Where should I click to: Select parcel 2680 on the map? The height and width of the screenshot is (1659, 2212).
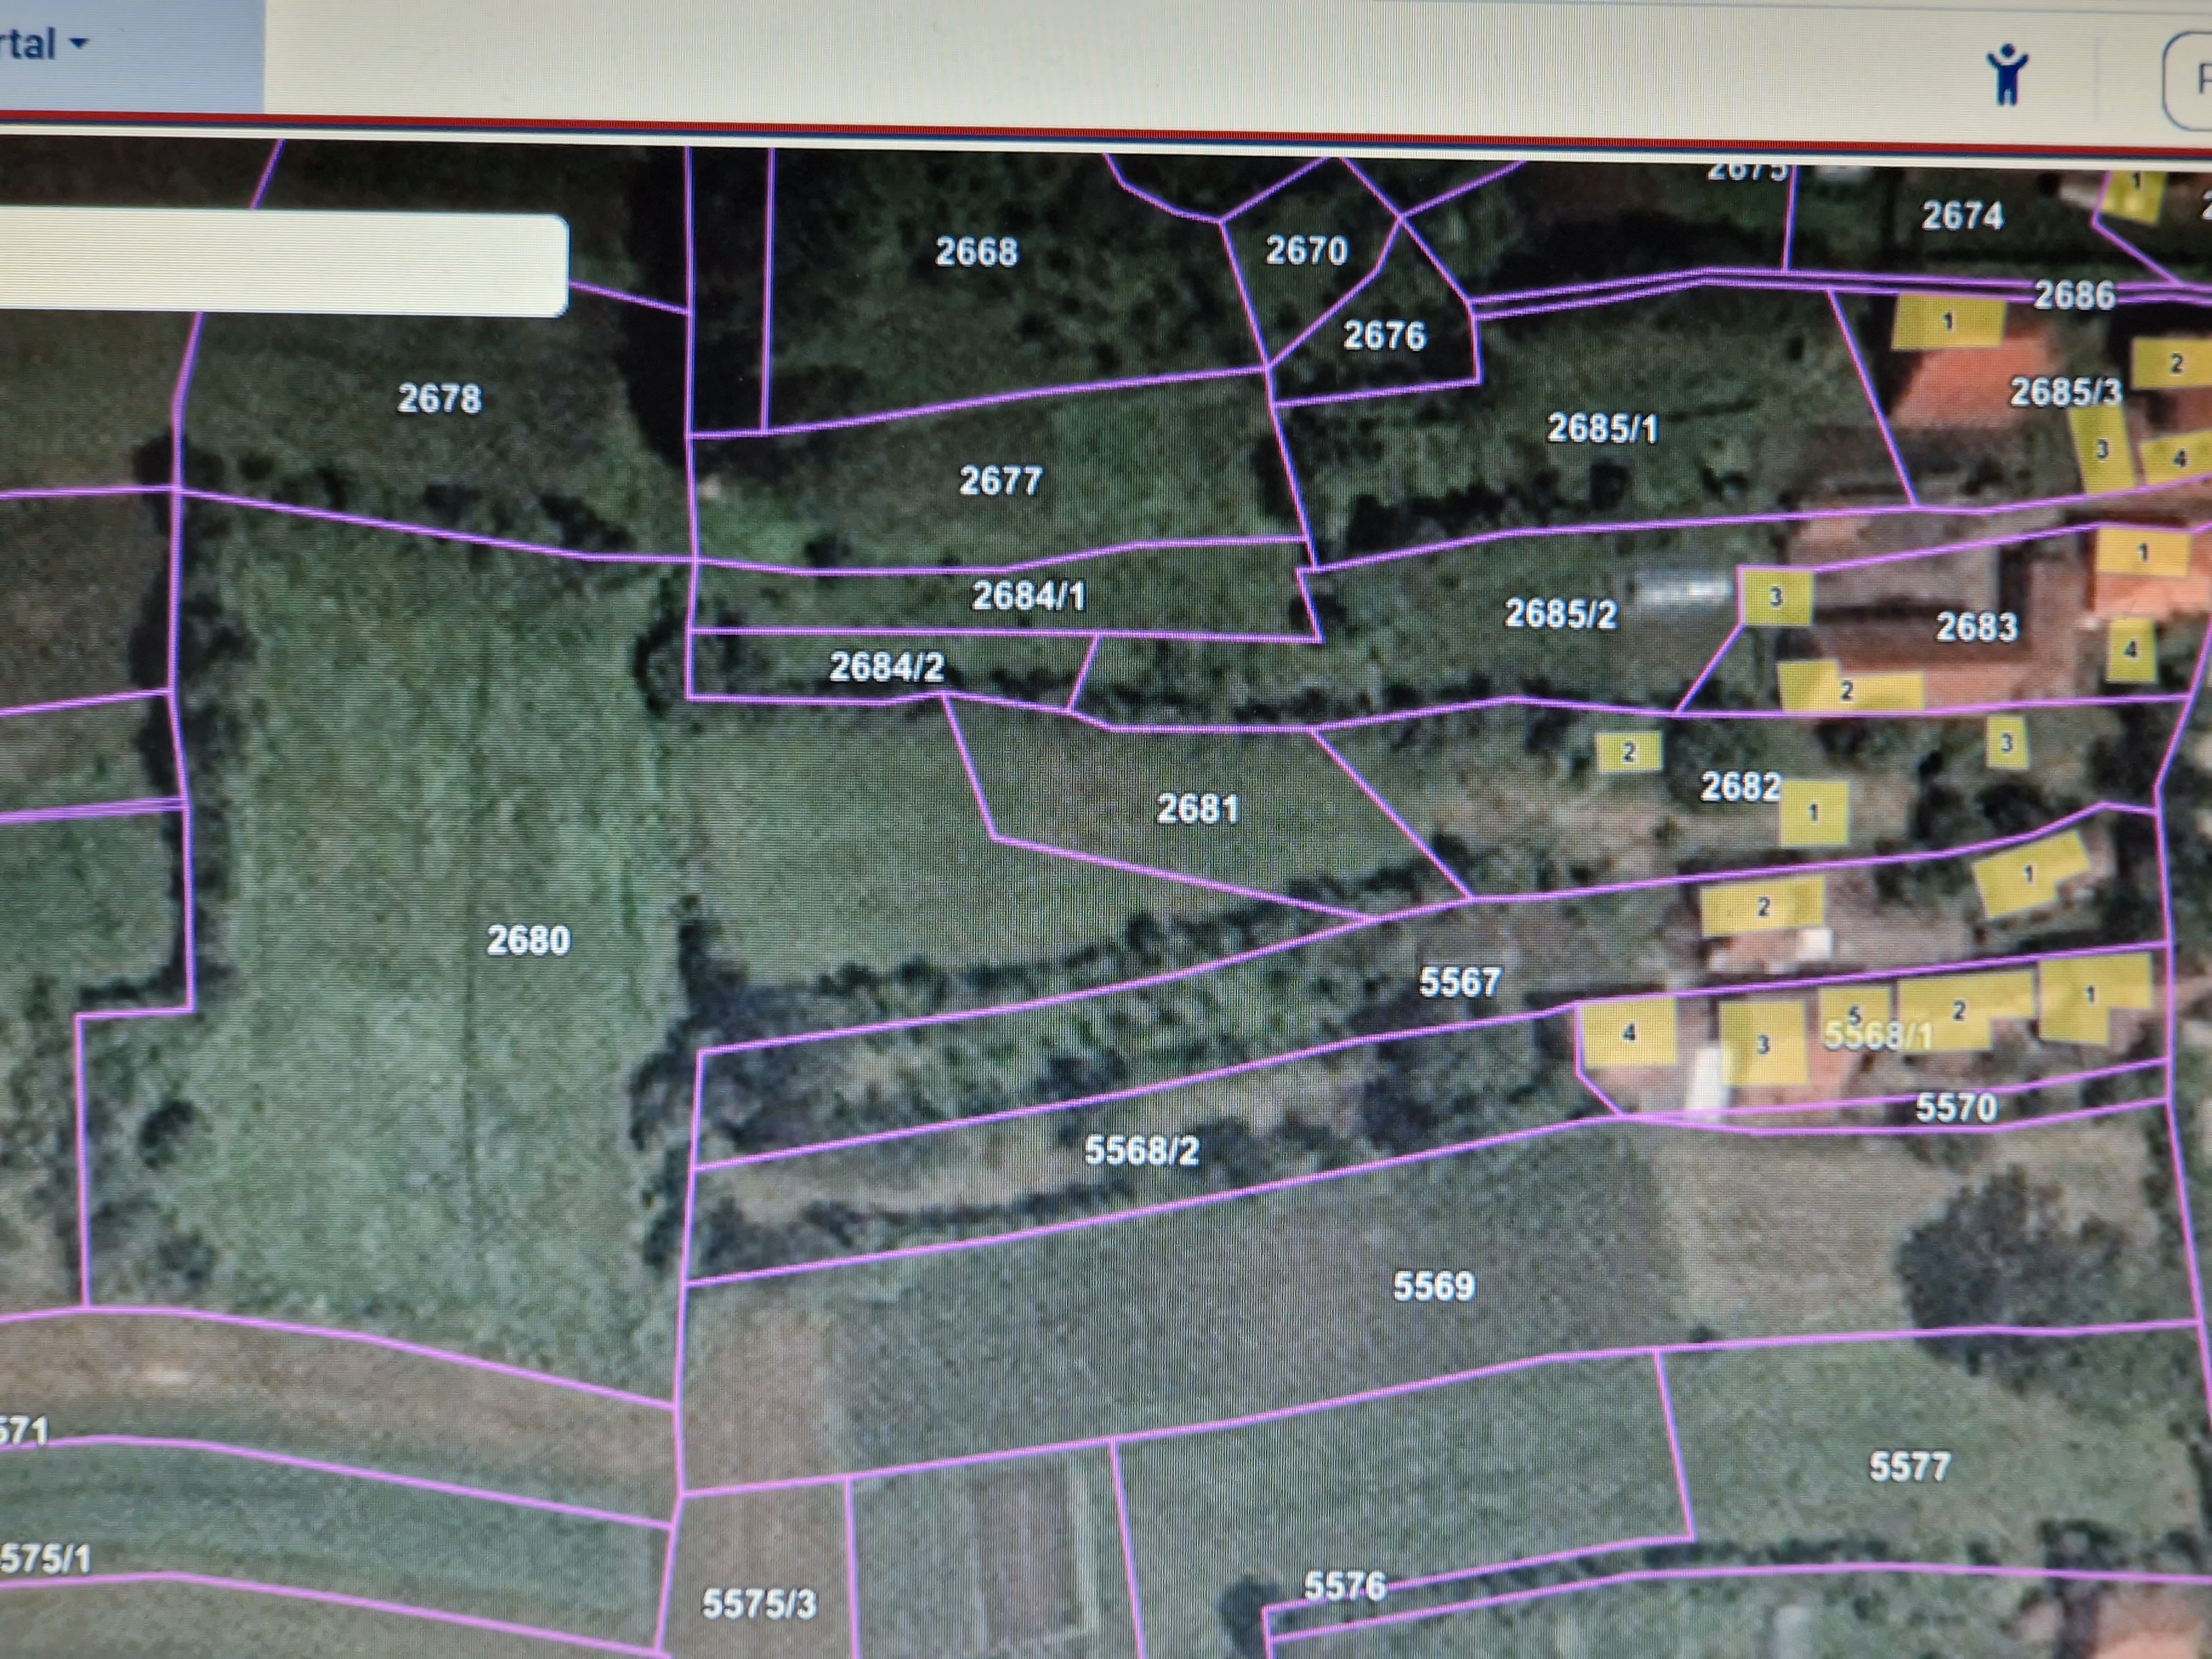pos(528,940)
